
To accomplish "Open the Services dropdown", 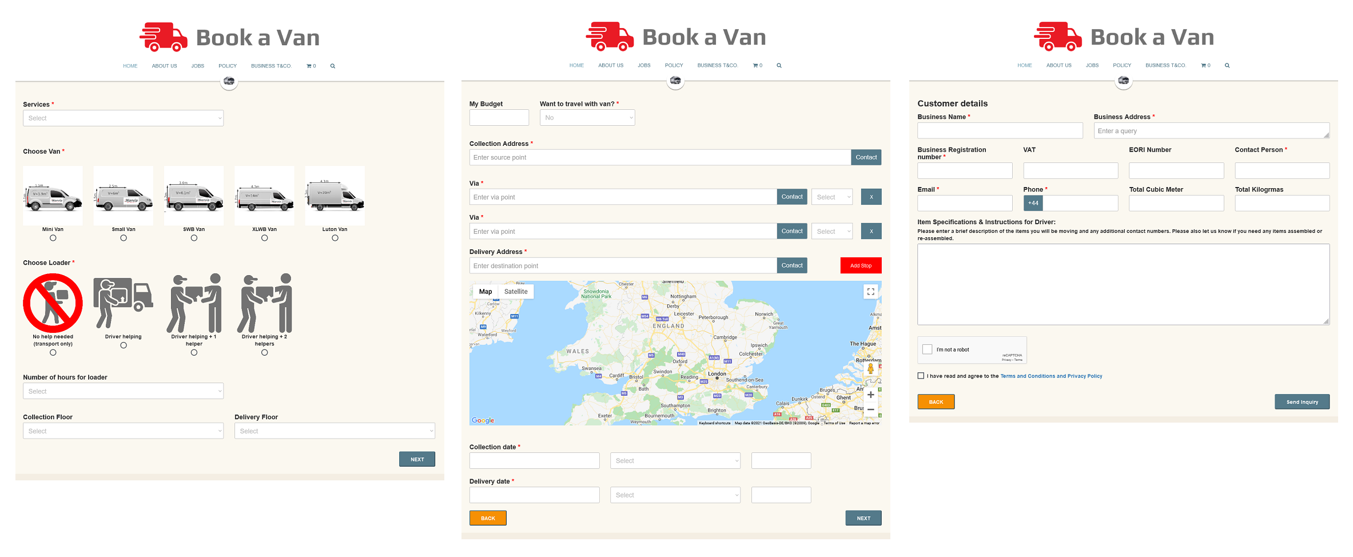I will coord(123,118).
